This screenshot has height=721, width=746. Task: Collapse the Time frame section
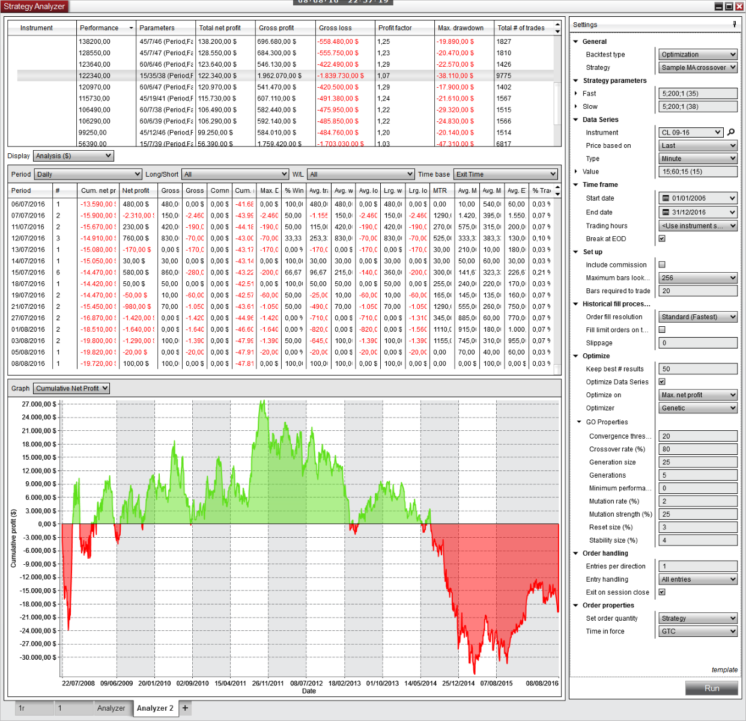[576, 184]
